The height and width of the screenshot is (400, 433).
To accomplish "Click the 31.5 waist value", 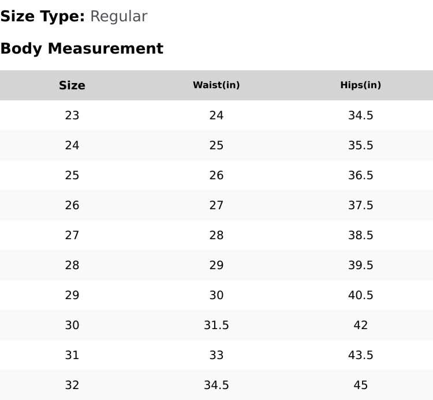I will pos(216,325).
